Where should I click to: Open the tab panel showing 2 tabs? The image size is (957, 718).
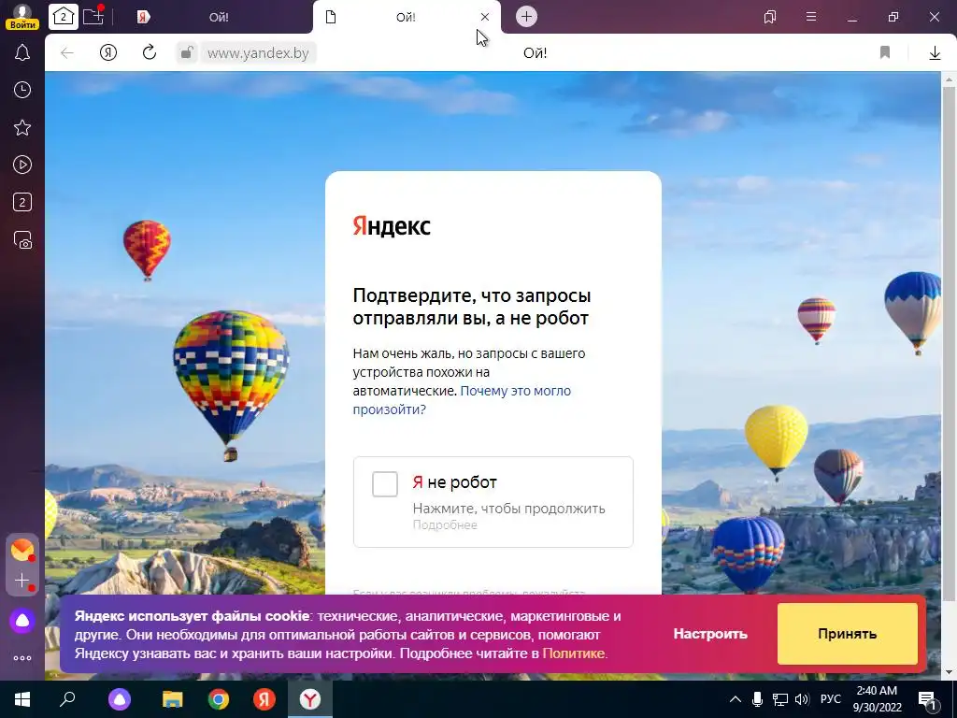click(x=63, y=17)
